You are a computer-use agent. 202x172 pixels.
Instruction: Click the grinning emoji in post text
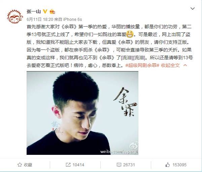pos(130,34)
